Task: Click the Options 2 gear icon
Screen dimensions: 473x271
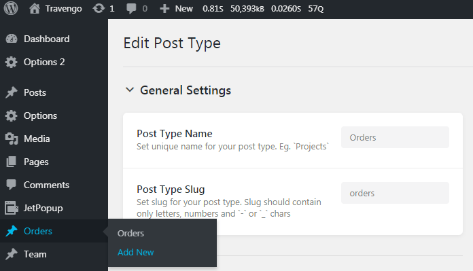Action: [x=12, y=62]
